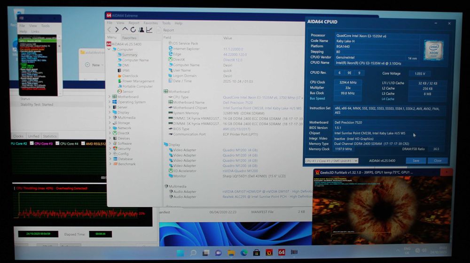Image resolution: width=470 pixels, height=263 pixels.
Task: Open the Help menu in AIDA64 Extreme
Action: [178, 23]
